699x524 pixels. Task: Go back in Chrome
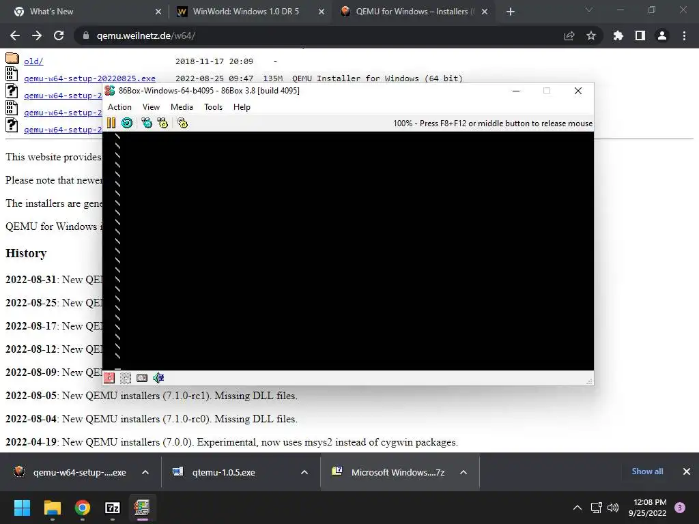[15, 35]
